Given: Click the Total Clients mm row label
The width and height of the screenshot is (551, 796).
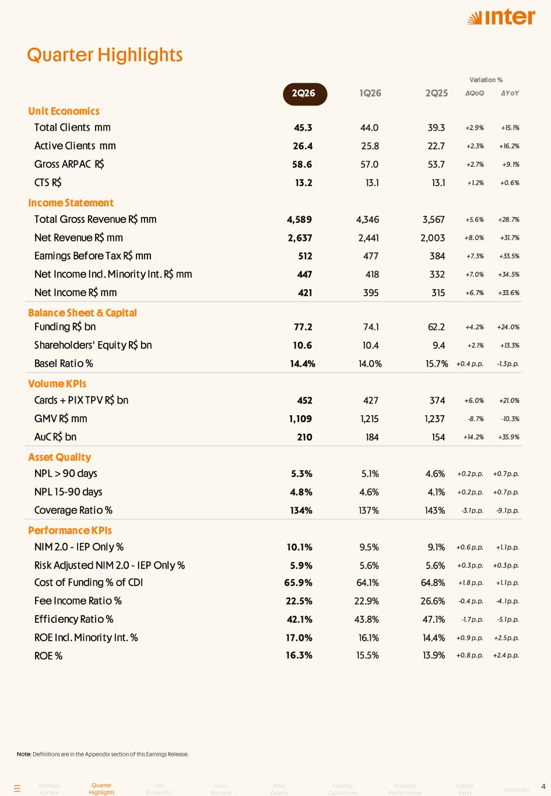Looking at the screenshot, I should [x=72, y=127].
